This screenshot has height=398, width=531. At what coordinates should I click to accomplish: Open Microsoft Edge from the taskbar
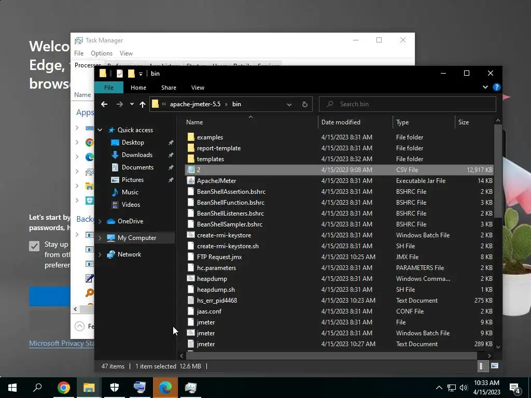click(165, 388)
